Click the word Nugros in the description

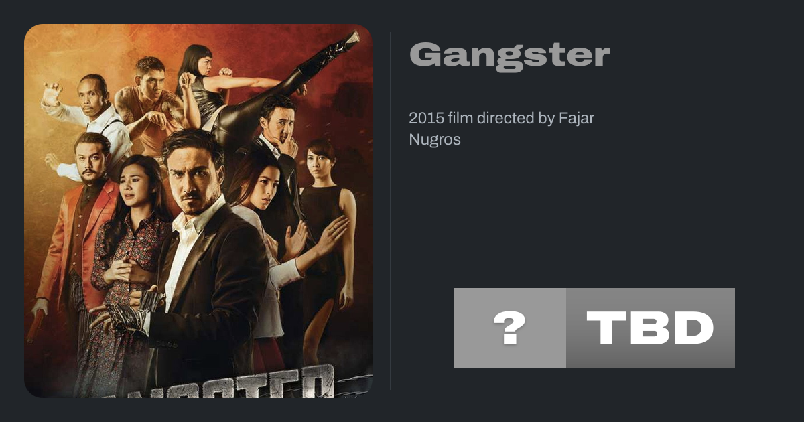click(x=435, y=140)
